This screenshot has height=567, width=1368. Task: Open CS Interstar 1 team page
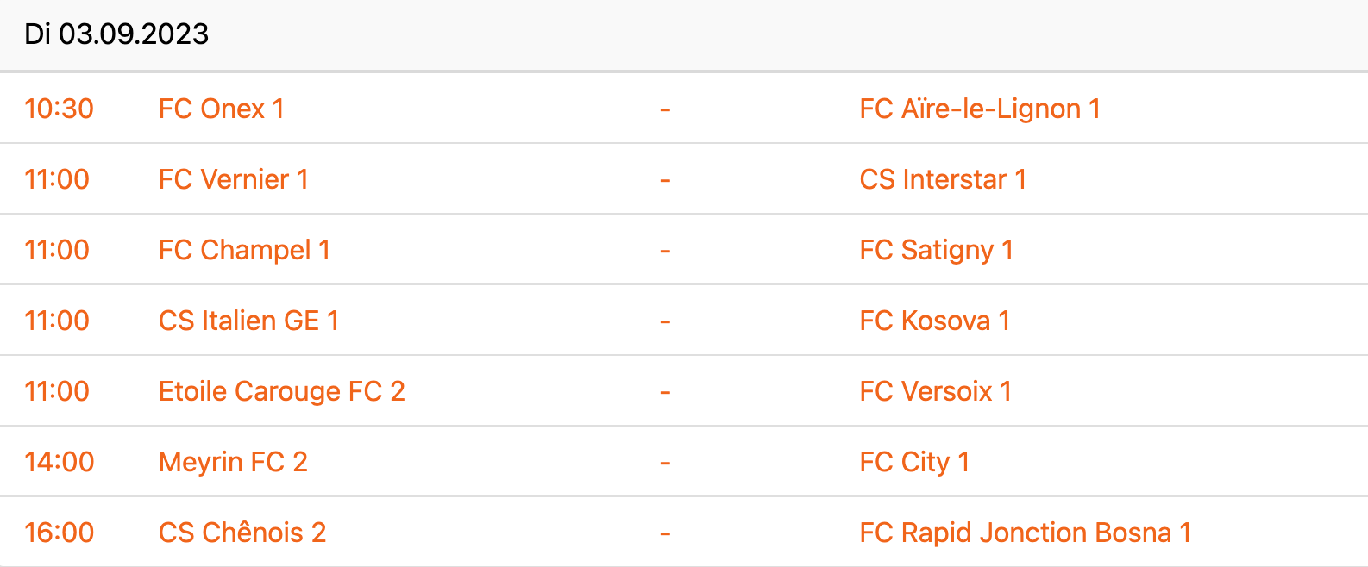tap(943, 179)
